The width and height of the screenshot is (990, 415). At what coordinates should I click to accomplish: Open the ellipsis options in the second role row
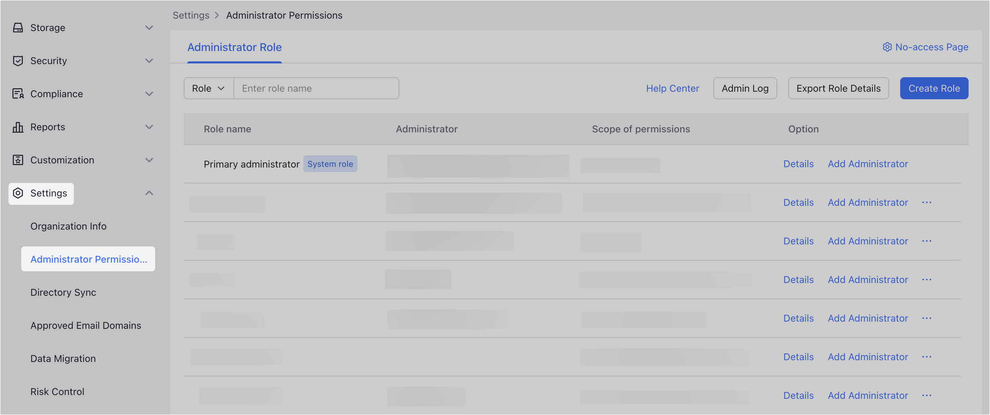[927, 202]
